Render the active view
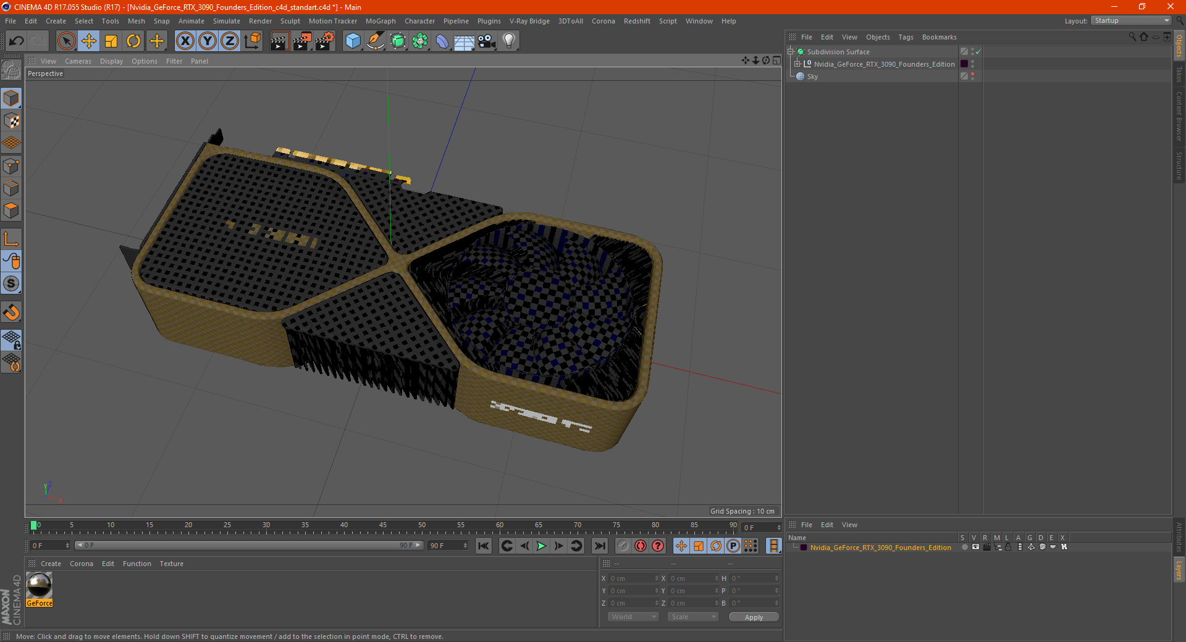Screen dimensions: 1186x642 [x=279, y=41]
